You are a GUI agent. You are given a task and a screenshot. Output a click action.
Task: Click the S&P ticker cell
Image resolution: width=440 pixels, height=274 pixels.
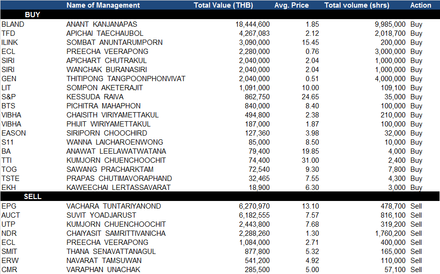[x=9, y=96]
